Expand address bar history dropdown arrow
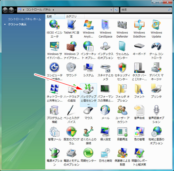The width and height of the screenshot is (174, 171). click(111, 10)
